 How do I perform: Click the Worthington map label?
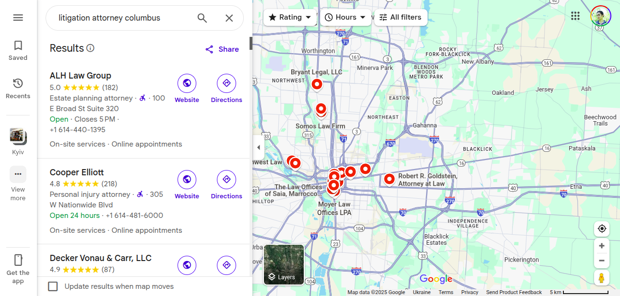pos(318,51)
